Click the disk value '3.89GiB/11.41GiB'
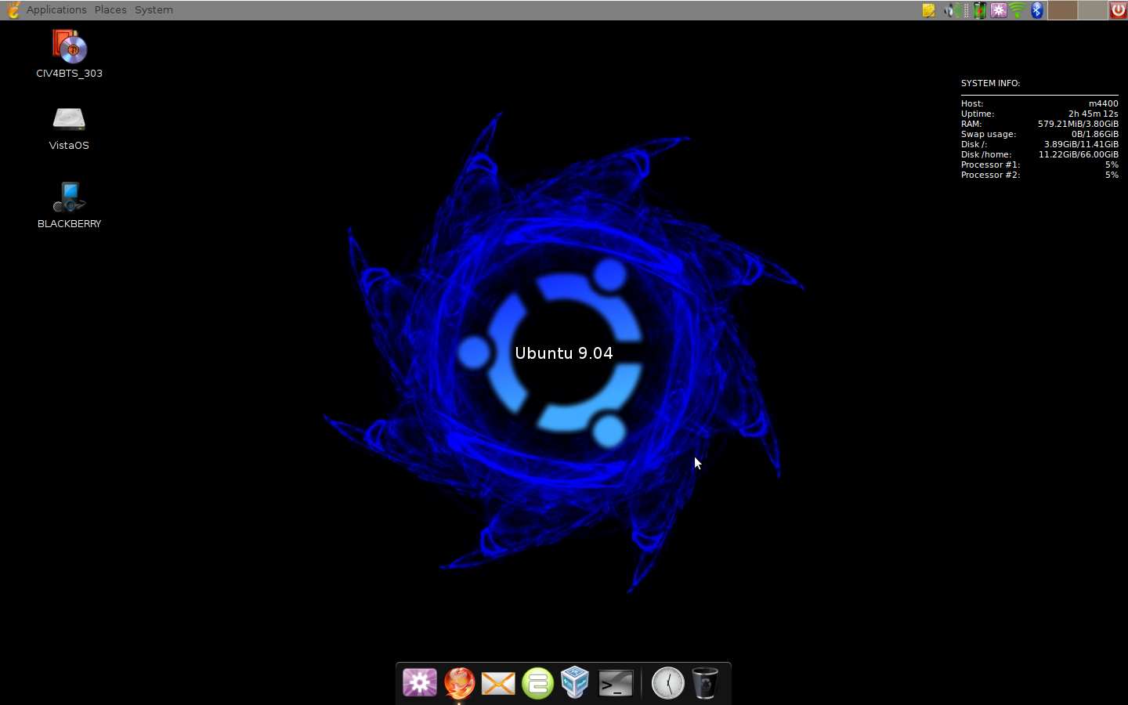1128x705 pixels. coord(1081,144)
